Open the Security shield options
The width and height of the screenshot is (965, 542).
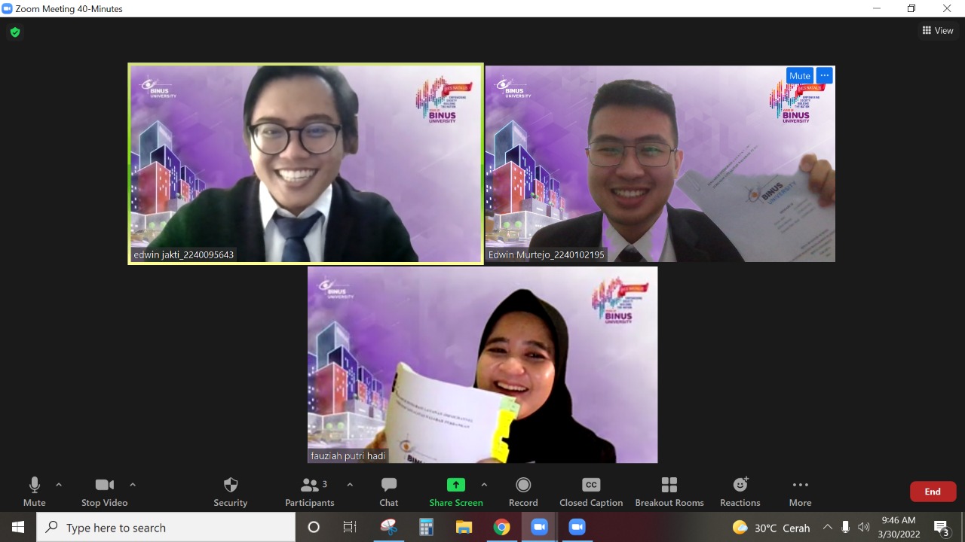click(x=231, y=491)
